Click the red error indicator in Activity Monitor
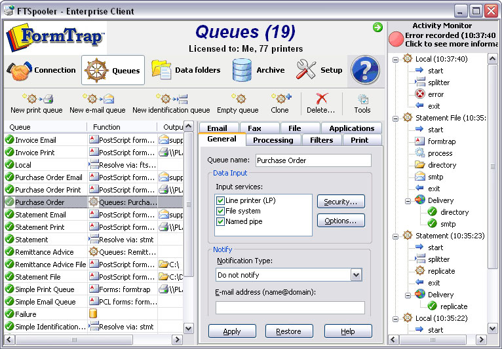This screenshot has height=349, width=502. coord(396,39)
